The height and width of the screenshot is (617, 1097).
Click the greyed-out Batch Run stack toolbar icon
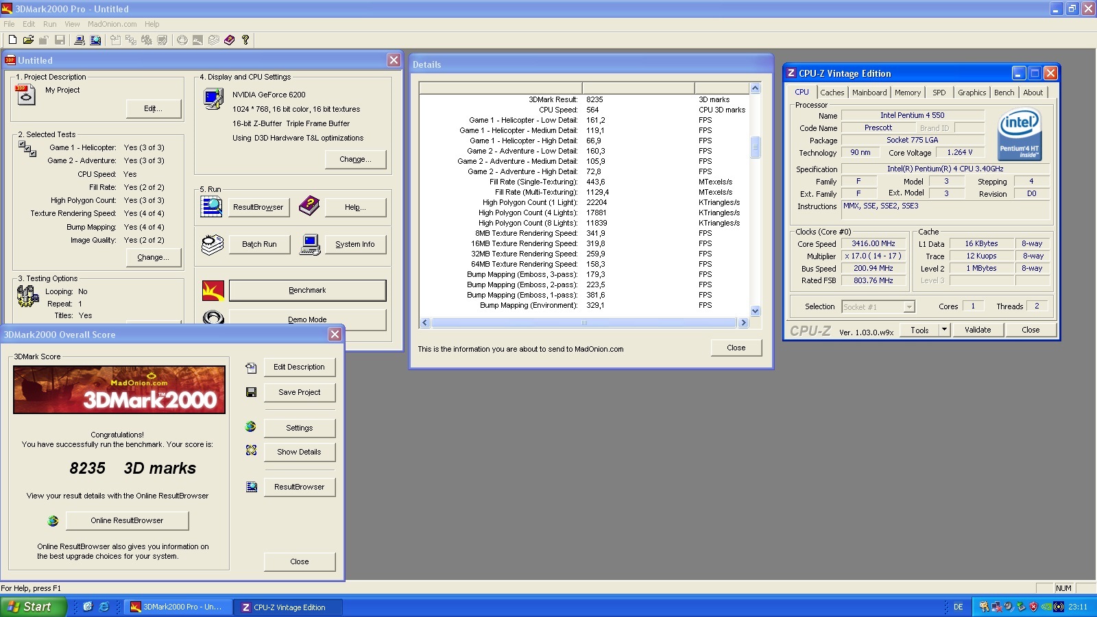(213, 40)
